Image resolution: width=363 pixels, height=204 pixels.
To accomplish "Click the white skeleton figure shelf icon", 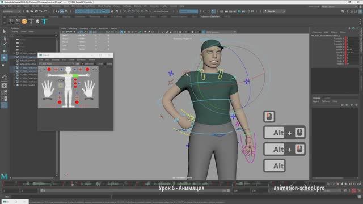I will click(x=31, y=22).
